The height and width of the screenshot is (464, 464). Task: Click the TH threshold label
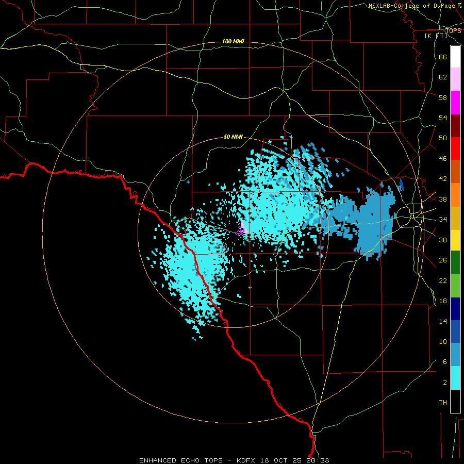click(x=443, y=403)
